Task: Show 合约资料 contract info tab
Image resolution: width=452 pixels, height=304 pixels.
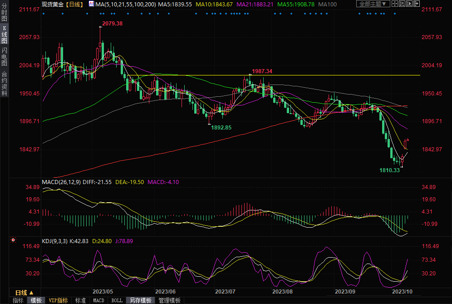Action: point(4,83)
